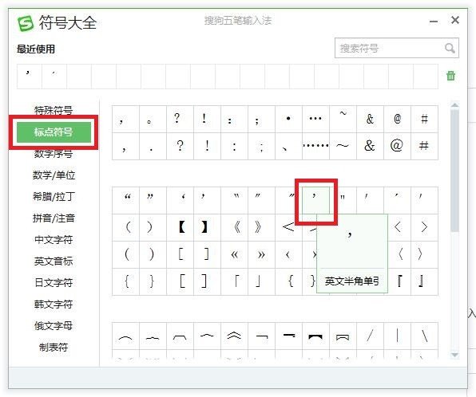
Task: Insert the half-width & symbol in second row
Action: point(370,146)
